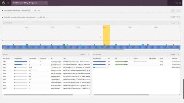The height and width of the screenshot is (103, 184).
Task: Click Top Sessions Blocked By column header
Action: 152,58
